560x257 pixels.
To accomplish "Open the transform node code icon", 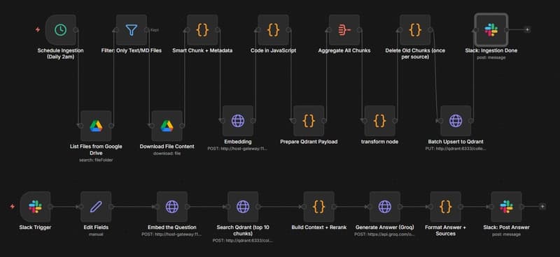I will point(379,121).
